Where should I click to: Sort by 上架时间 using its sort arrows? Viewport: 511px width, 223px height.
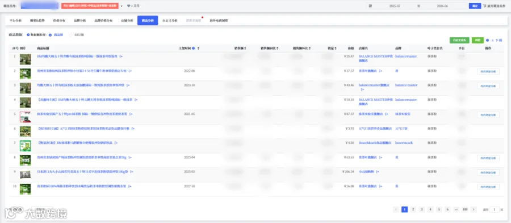coord(198,49)
